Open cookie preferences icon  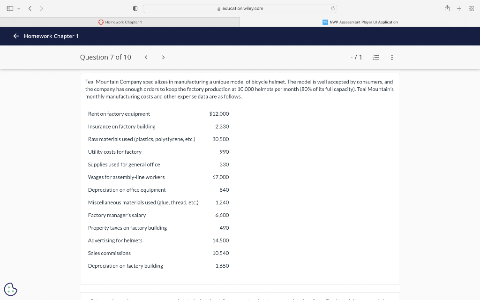pos(11,289)
